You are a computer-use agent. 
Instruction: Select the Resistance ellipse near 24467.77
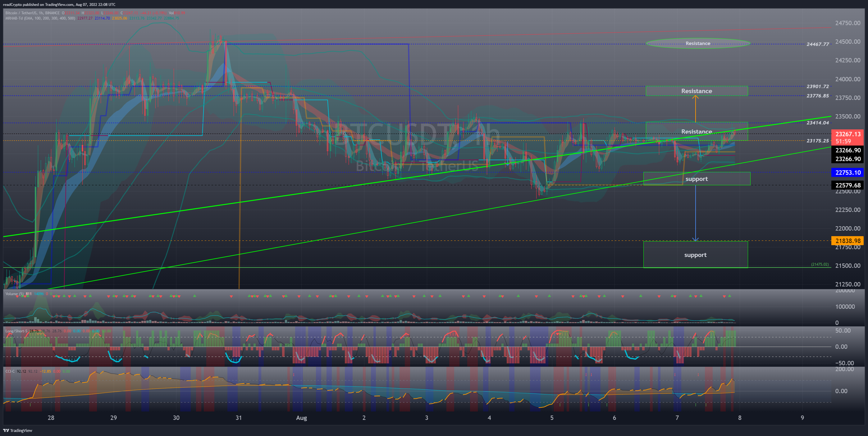click(x=698, y=43)
